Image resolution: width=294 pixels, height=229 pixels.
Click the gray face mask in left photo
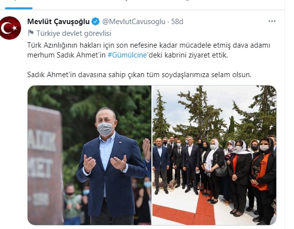click(x=106, y=129)
